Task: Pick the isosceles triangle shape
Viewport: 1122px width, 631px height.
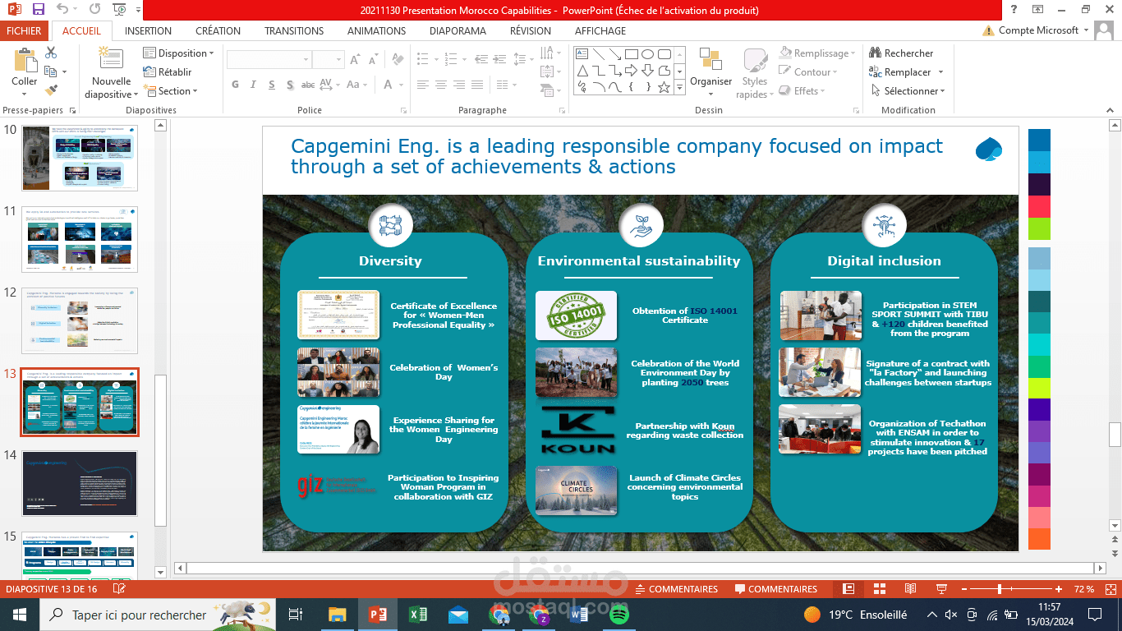Action: click(x=582, y=71)
